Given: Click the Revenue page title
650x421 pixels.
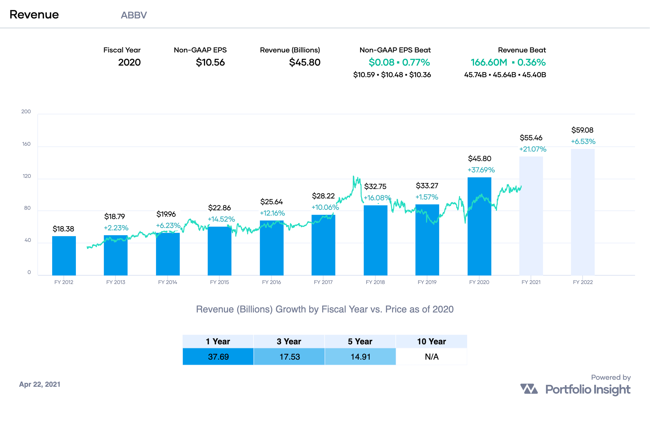Looking at the screenshot, I should click(34, 14).
